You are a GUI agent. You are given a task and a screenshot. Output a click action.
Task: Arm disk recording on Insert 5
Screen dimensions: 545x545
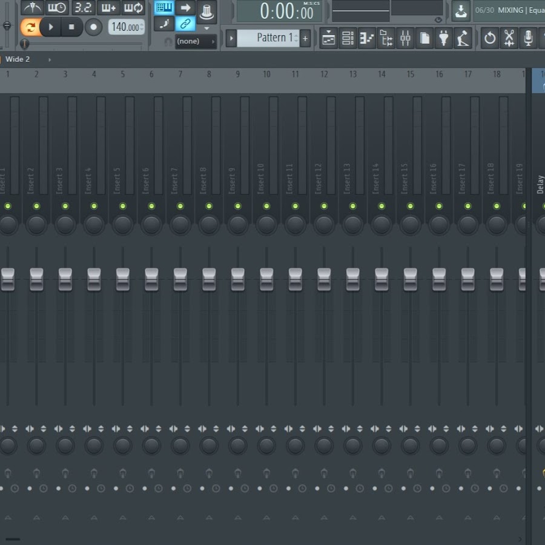tap(116, 488)
